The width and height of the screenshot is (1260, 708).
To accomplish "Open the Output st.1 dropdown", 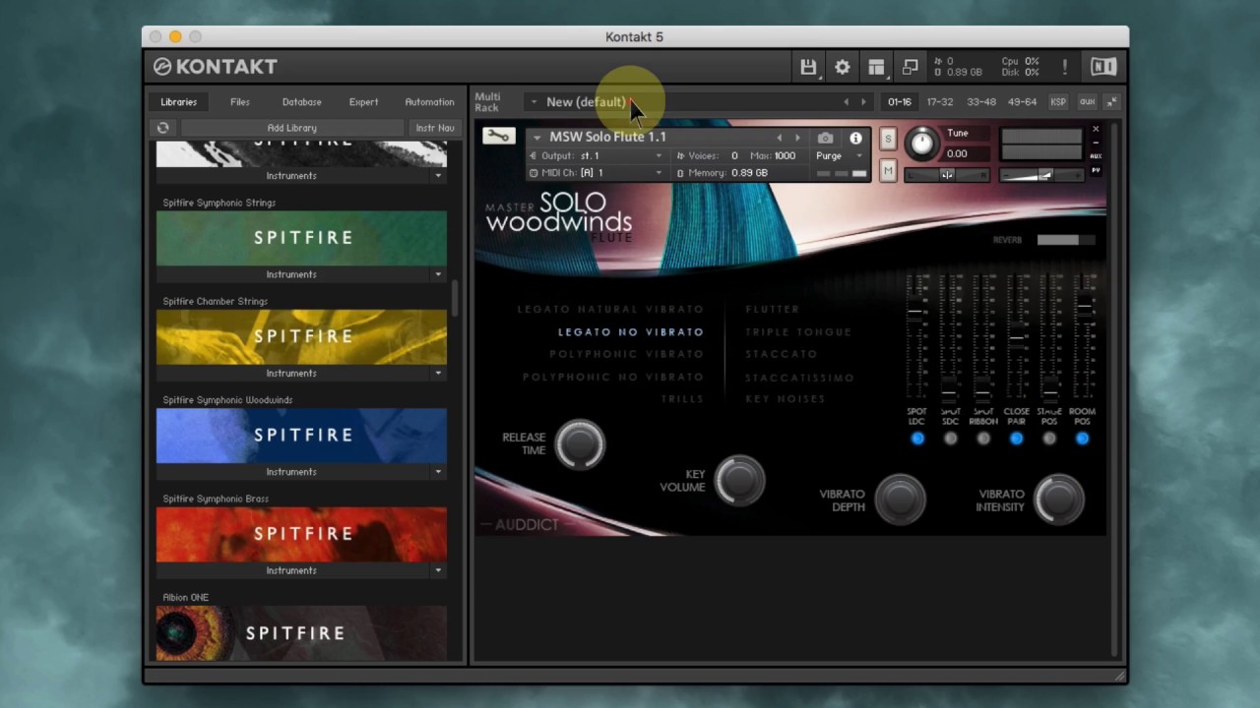I will (659, 156).
